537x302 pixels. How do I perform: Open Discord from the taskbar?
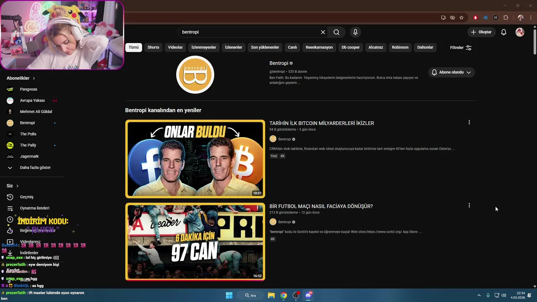coord(309,295)
